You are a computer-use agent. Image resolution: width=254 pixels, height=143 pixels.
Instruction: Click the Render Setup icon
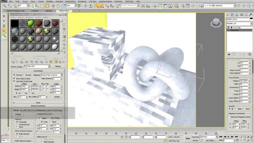tap(183, 6)
